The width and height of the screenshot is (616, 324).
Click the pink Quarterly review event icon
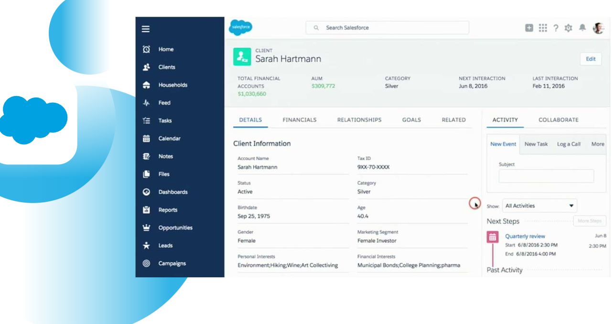coord(493,237)
